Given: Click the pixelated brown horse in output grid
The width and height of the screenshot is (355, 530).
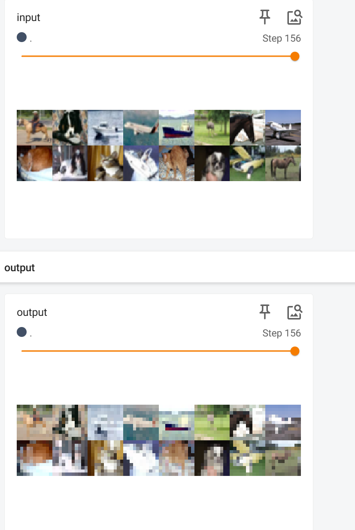Looking at the screenshot, I should point(283,458).
